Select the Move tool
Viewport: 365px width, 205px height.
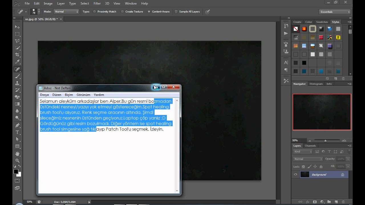point(17,27)
